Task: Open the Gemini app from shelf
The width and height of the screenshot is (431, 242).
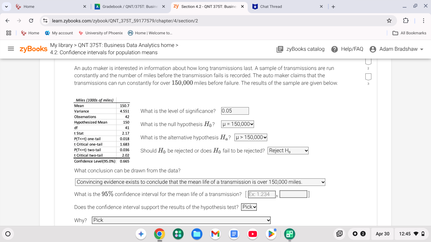Action: click(141, 234)
